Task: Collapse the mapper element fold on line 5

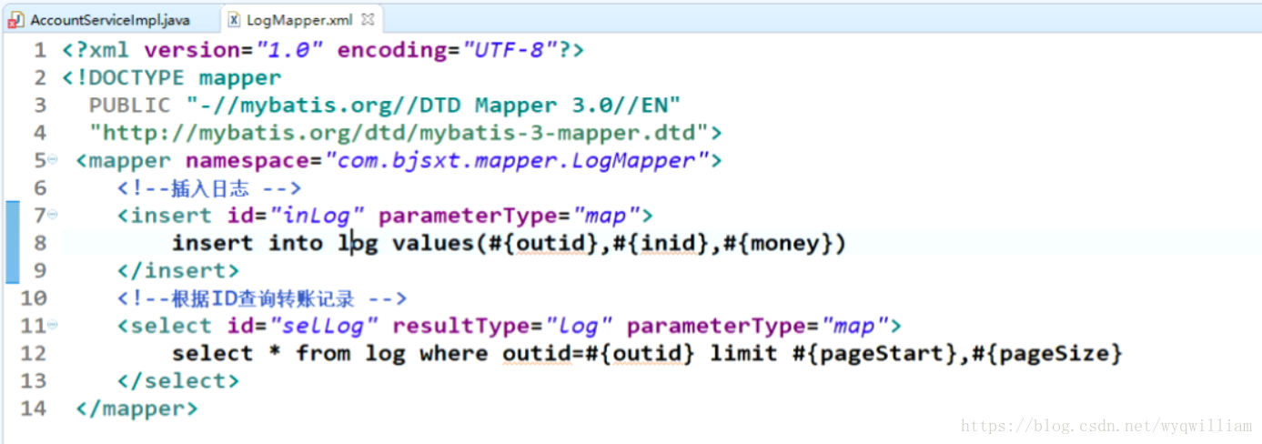Action: click(x=53, y=160)
